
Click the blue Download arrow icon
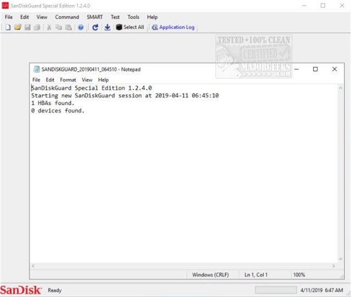pyautogui.click(x=107, y=27)
